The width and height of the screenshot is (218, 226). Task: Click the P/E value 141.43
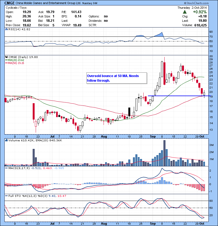point(76,12)
